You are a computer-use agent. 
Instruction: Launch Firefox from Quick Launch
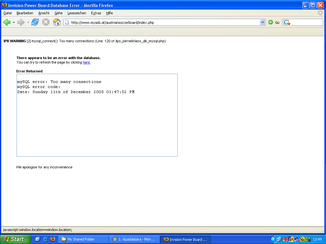point(53,239)
